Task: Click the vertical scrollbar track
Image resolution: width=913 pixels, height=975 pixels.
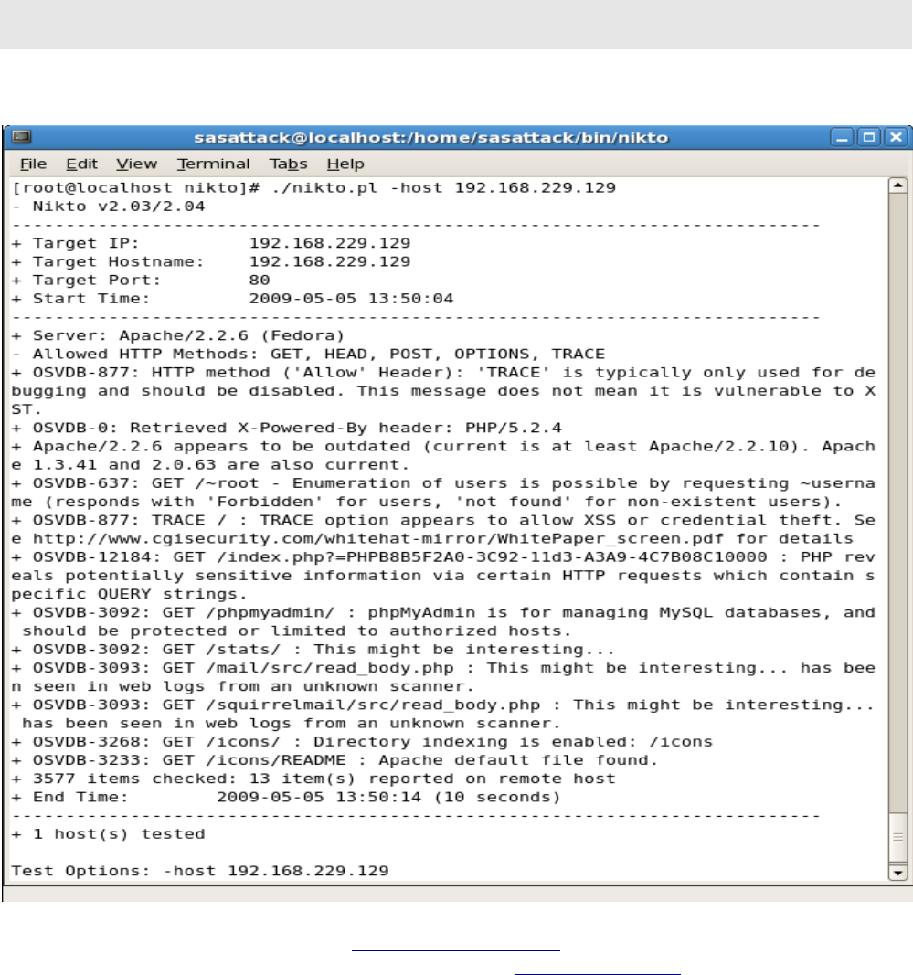Action: (x=898, y=503)
